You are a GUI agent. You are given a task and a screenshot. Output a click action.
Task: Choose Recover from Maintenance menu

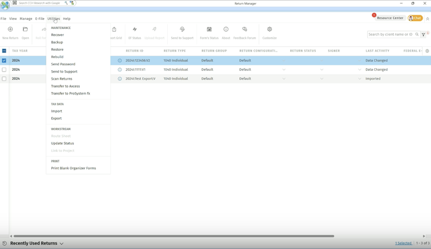[57, 35]
